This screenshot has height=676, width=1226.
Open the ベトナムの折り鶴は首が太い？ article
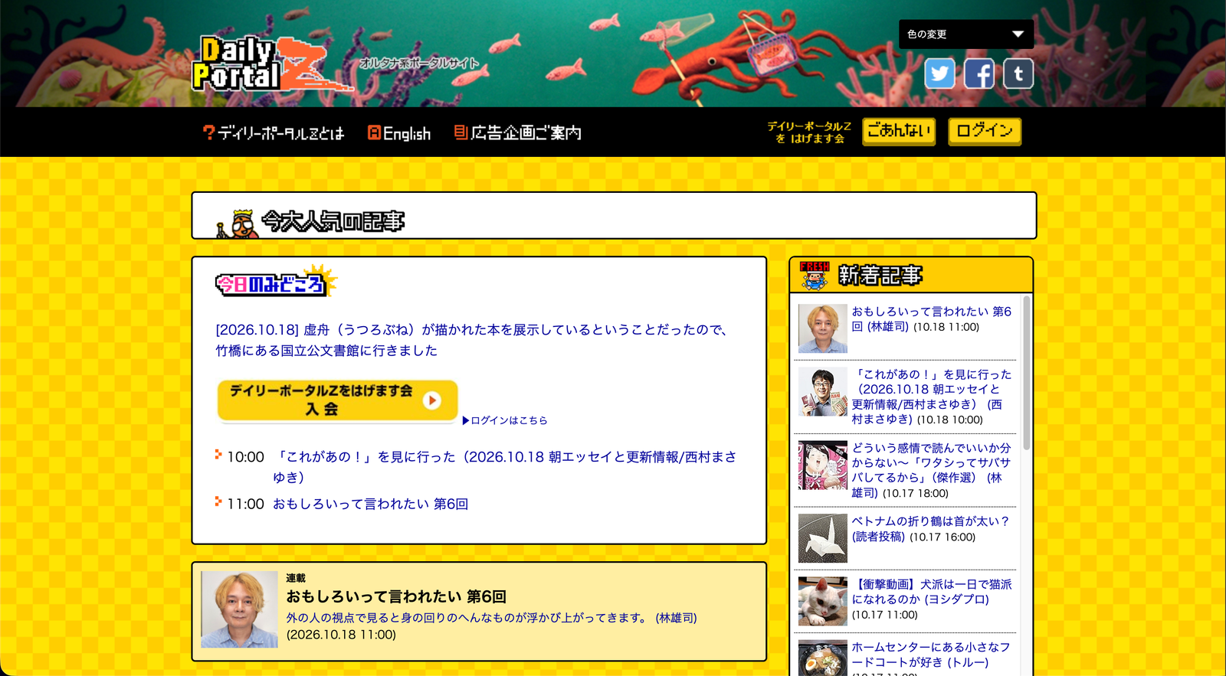tap(930, 528)
